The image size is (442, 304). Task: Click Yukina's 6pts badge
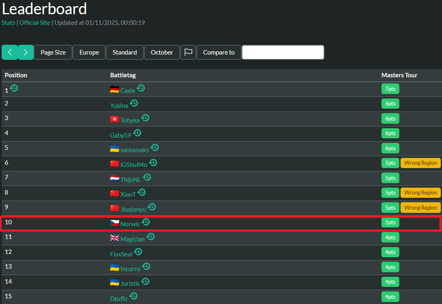[x=390, y=103]
